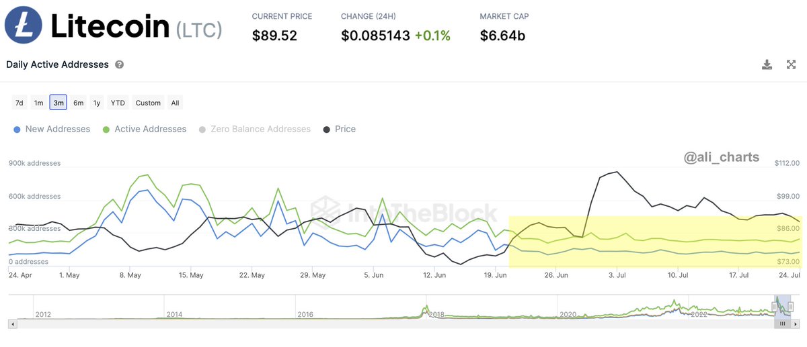The image size is (807, 347).
Task: Click the 8. May x-axis label
Action: (x=130, y=275)
